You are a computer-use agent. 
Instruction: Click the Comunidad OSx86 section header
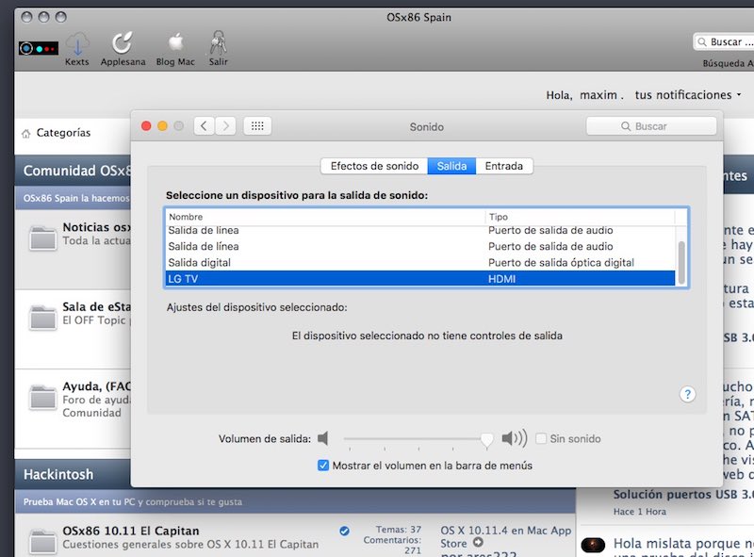coord(77,171)
